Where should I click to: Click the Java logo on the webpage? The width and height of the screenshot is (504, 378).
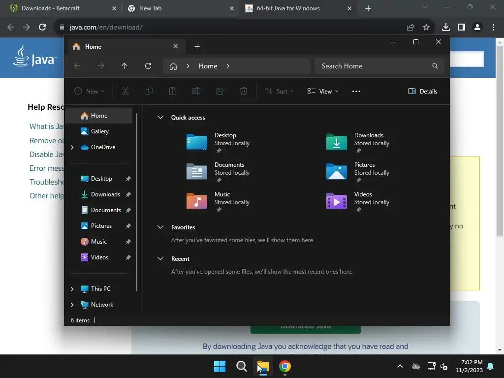tap(35, 56)
